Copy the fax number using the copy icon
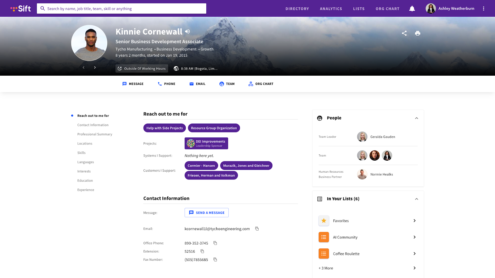Image resolution: width=495 pixels, height=278 pixels. (215, 259)
